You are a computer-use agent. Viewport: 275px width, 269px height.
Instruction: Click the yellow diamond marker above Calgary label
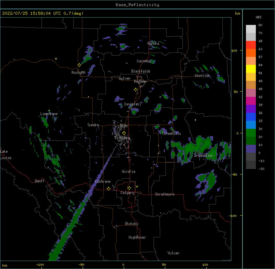pos(129,188)
